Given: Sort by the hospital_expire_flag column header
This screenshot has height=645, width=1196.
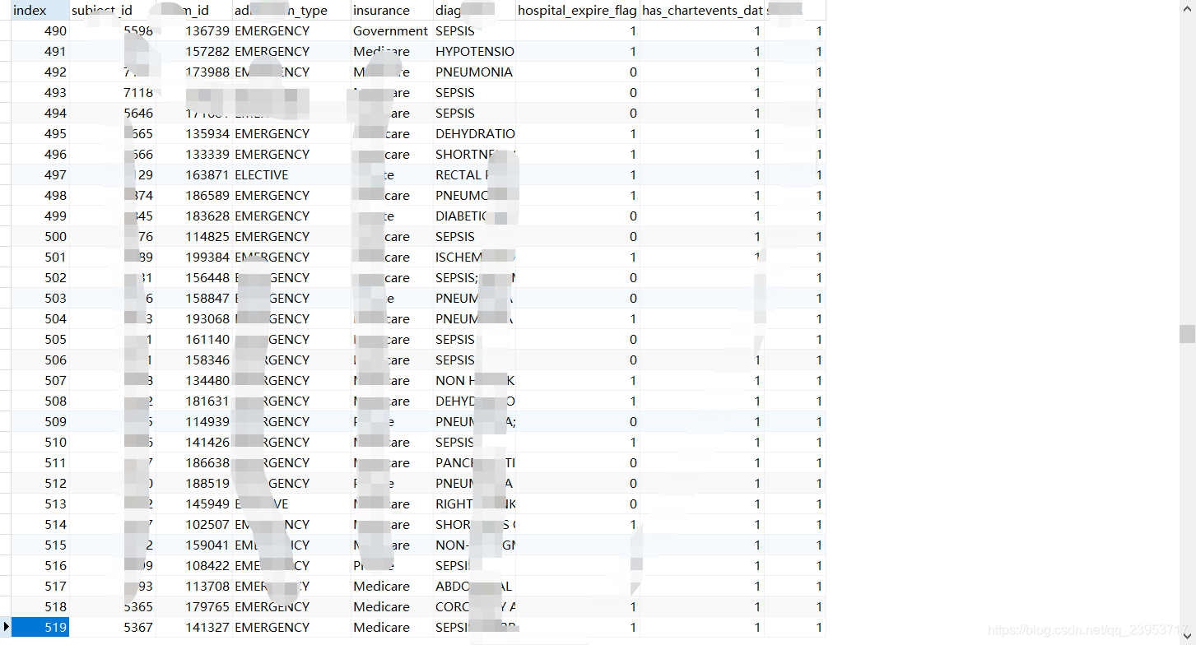Looking at the screenshot, I should point(576,10).
